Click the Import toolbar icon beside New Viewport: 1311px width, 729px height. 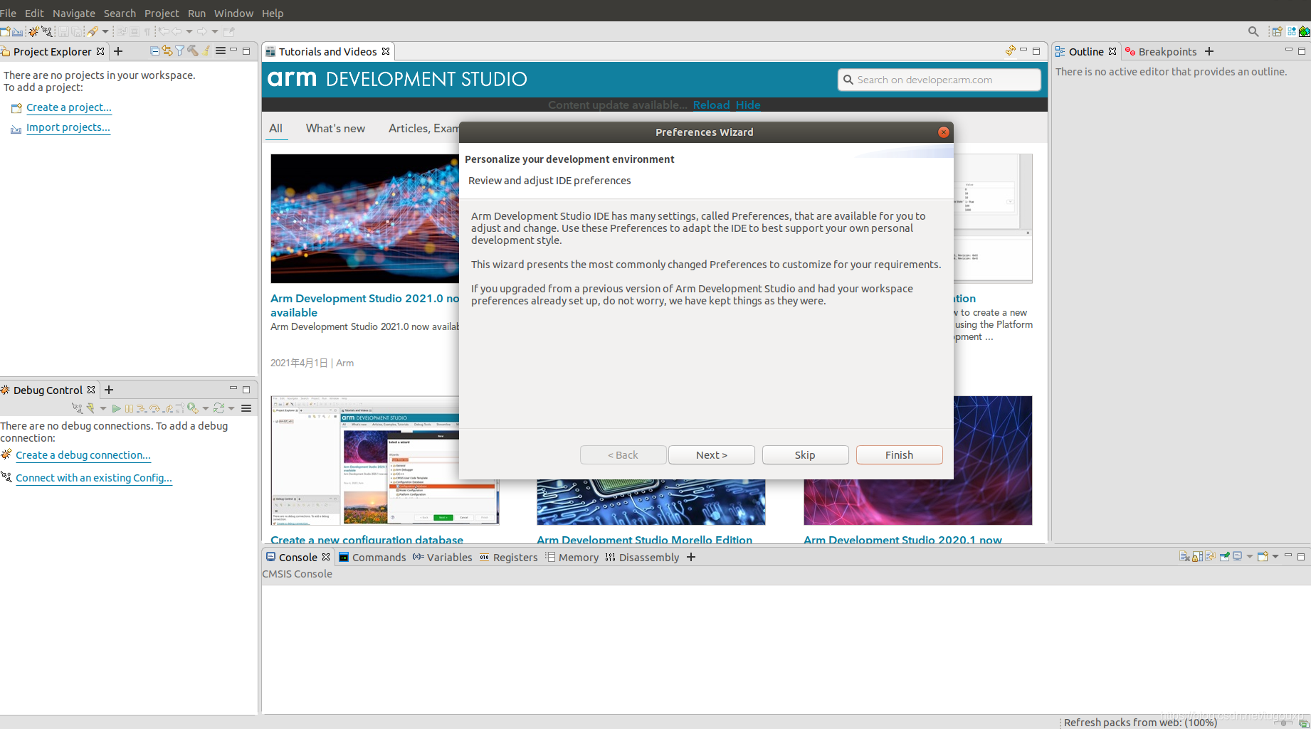tap(17, 32)
